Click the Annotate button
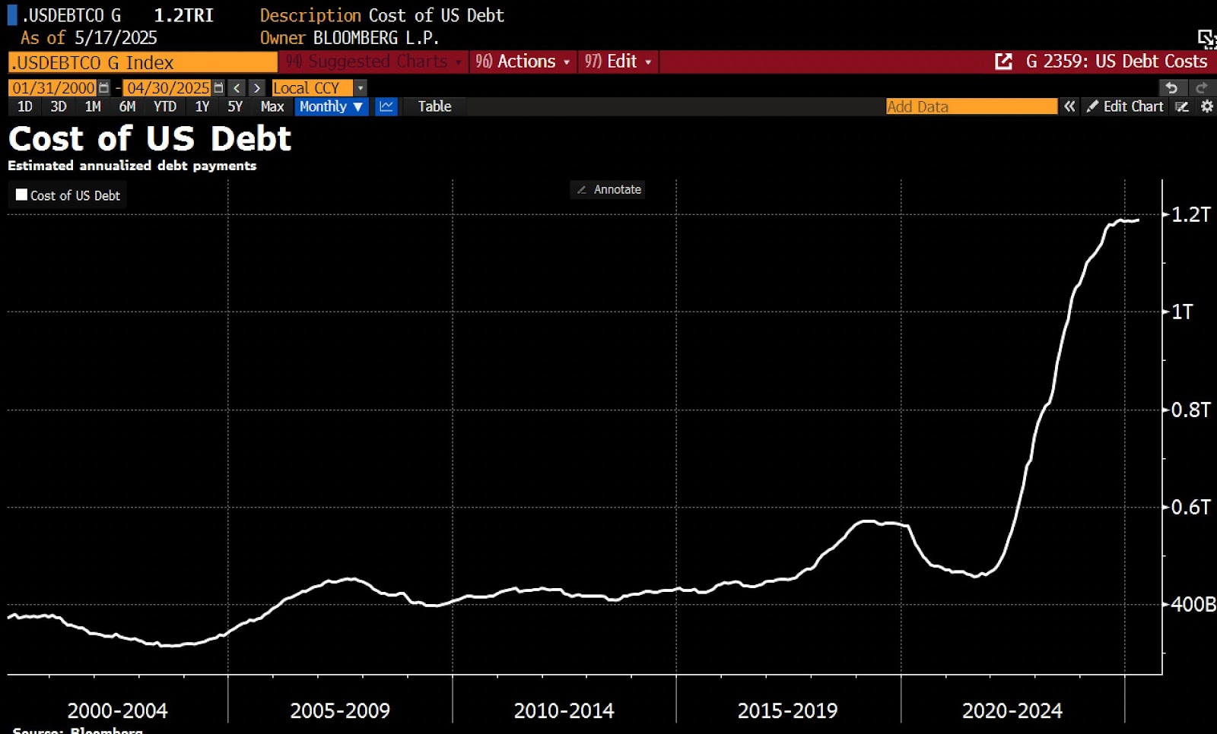Image resolution: width=1217 pixels, height=734 pixels. 608,189
